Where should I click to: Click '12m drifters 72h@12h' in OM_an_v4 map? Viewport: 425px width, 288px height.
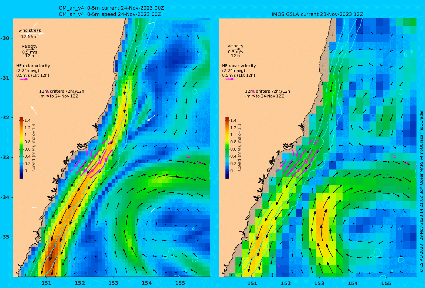[x=62, y=91]
